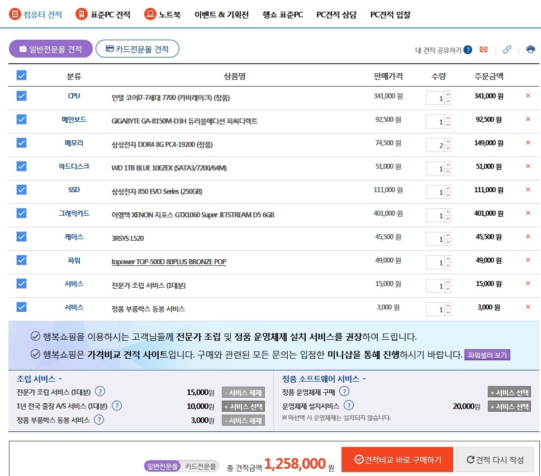Collapse the 조립 서비스 section arrow

click(60, 379)
